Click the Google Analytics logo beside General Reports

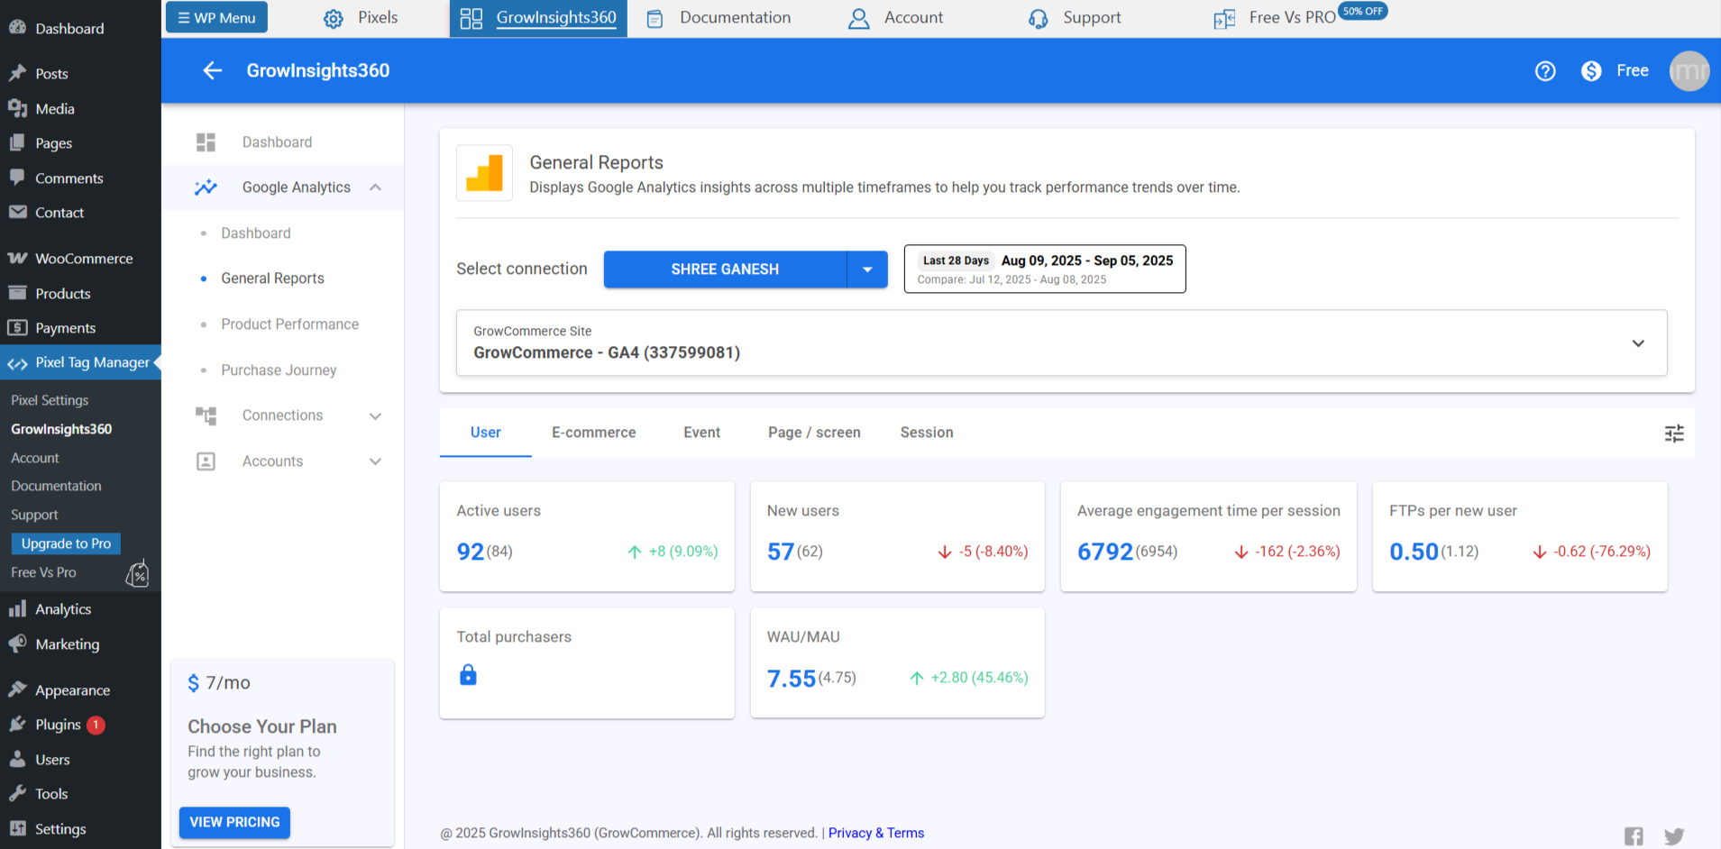(x=484, y=172)
